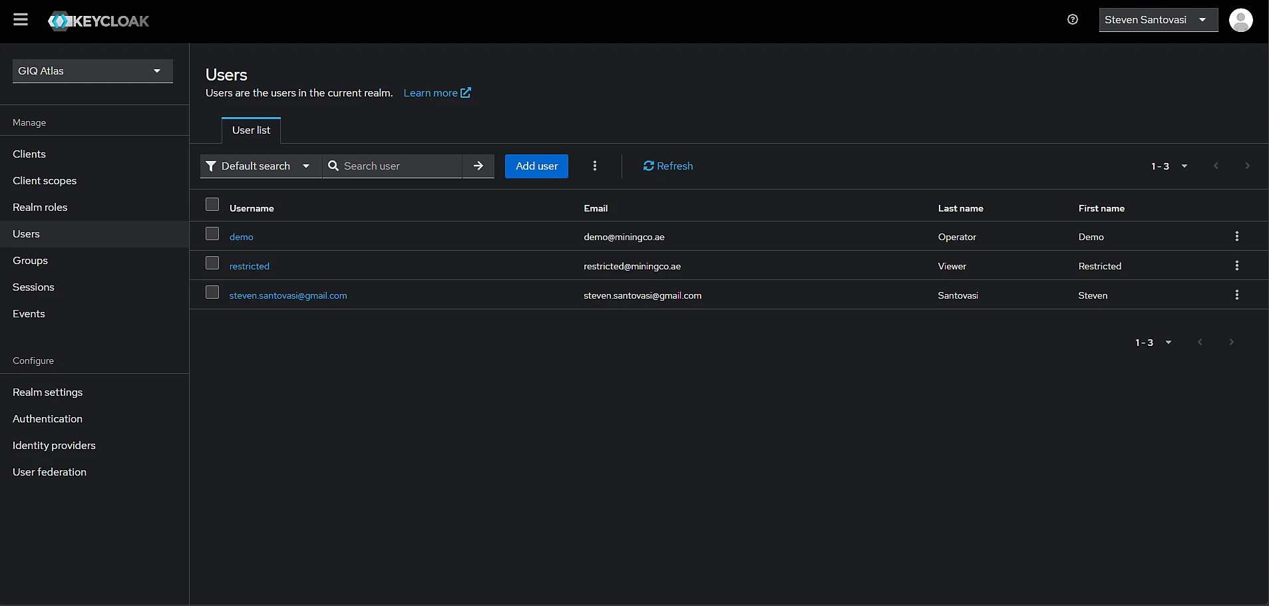
Task: Check the steven.santovasi user checkbox
Action: (x=212, y=292)
